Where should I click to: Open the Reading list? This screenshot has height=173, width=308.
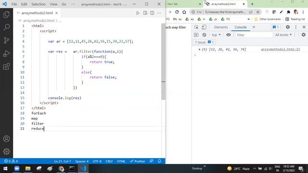(295, 19)
